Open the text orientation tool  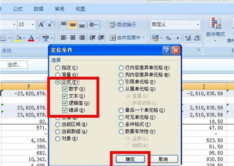92,25
